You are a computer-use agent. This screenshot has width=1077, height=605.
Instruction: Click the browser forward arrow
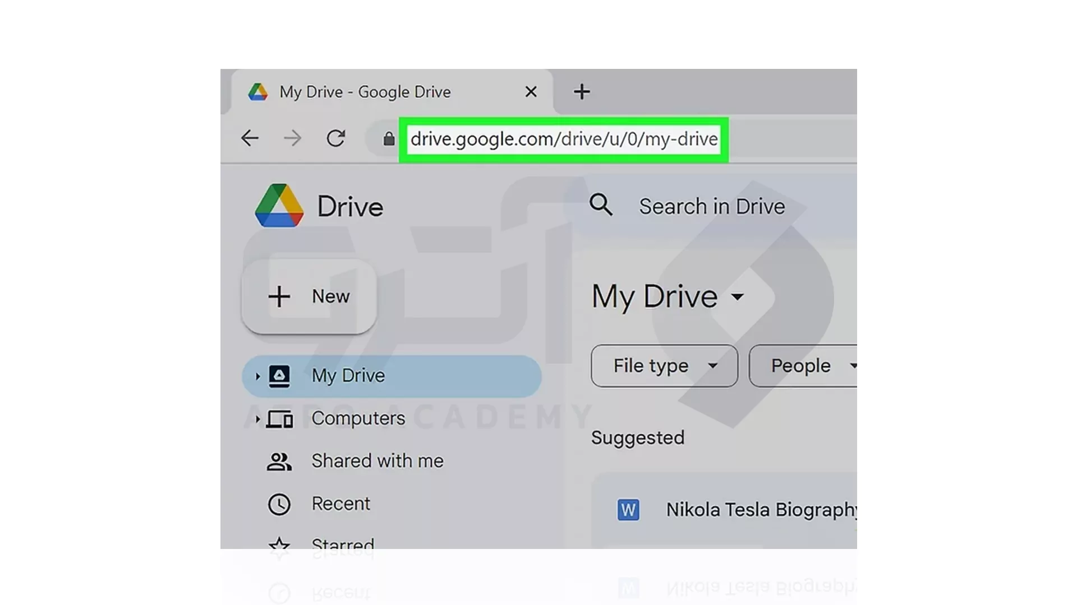coord(292,138)
